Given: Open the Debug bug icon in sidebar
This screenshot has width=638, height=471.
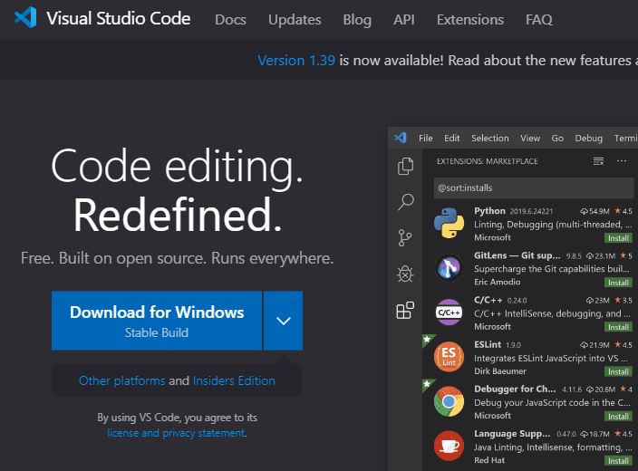Looking at the screenshot, I should tap(405, 274).
